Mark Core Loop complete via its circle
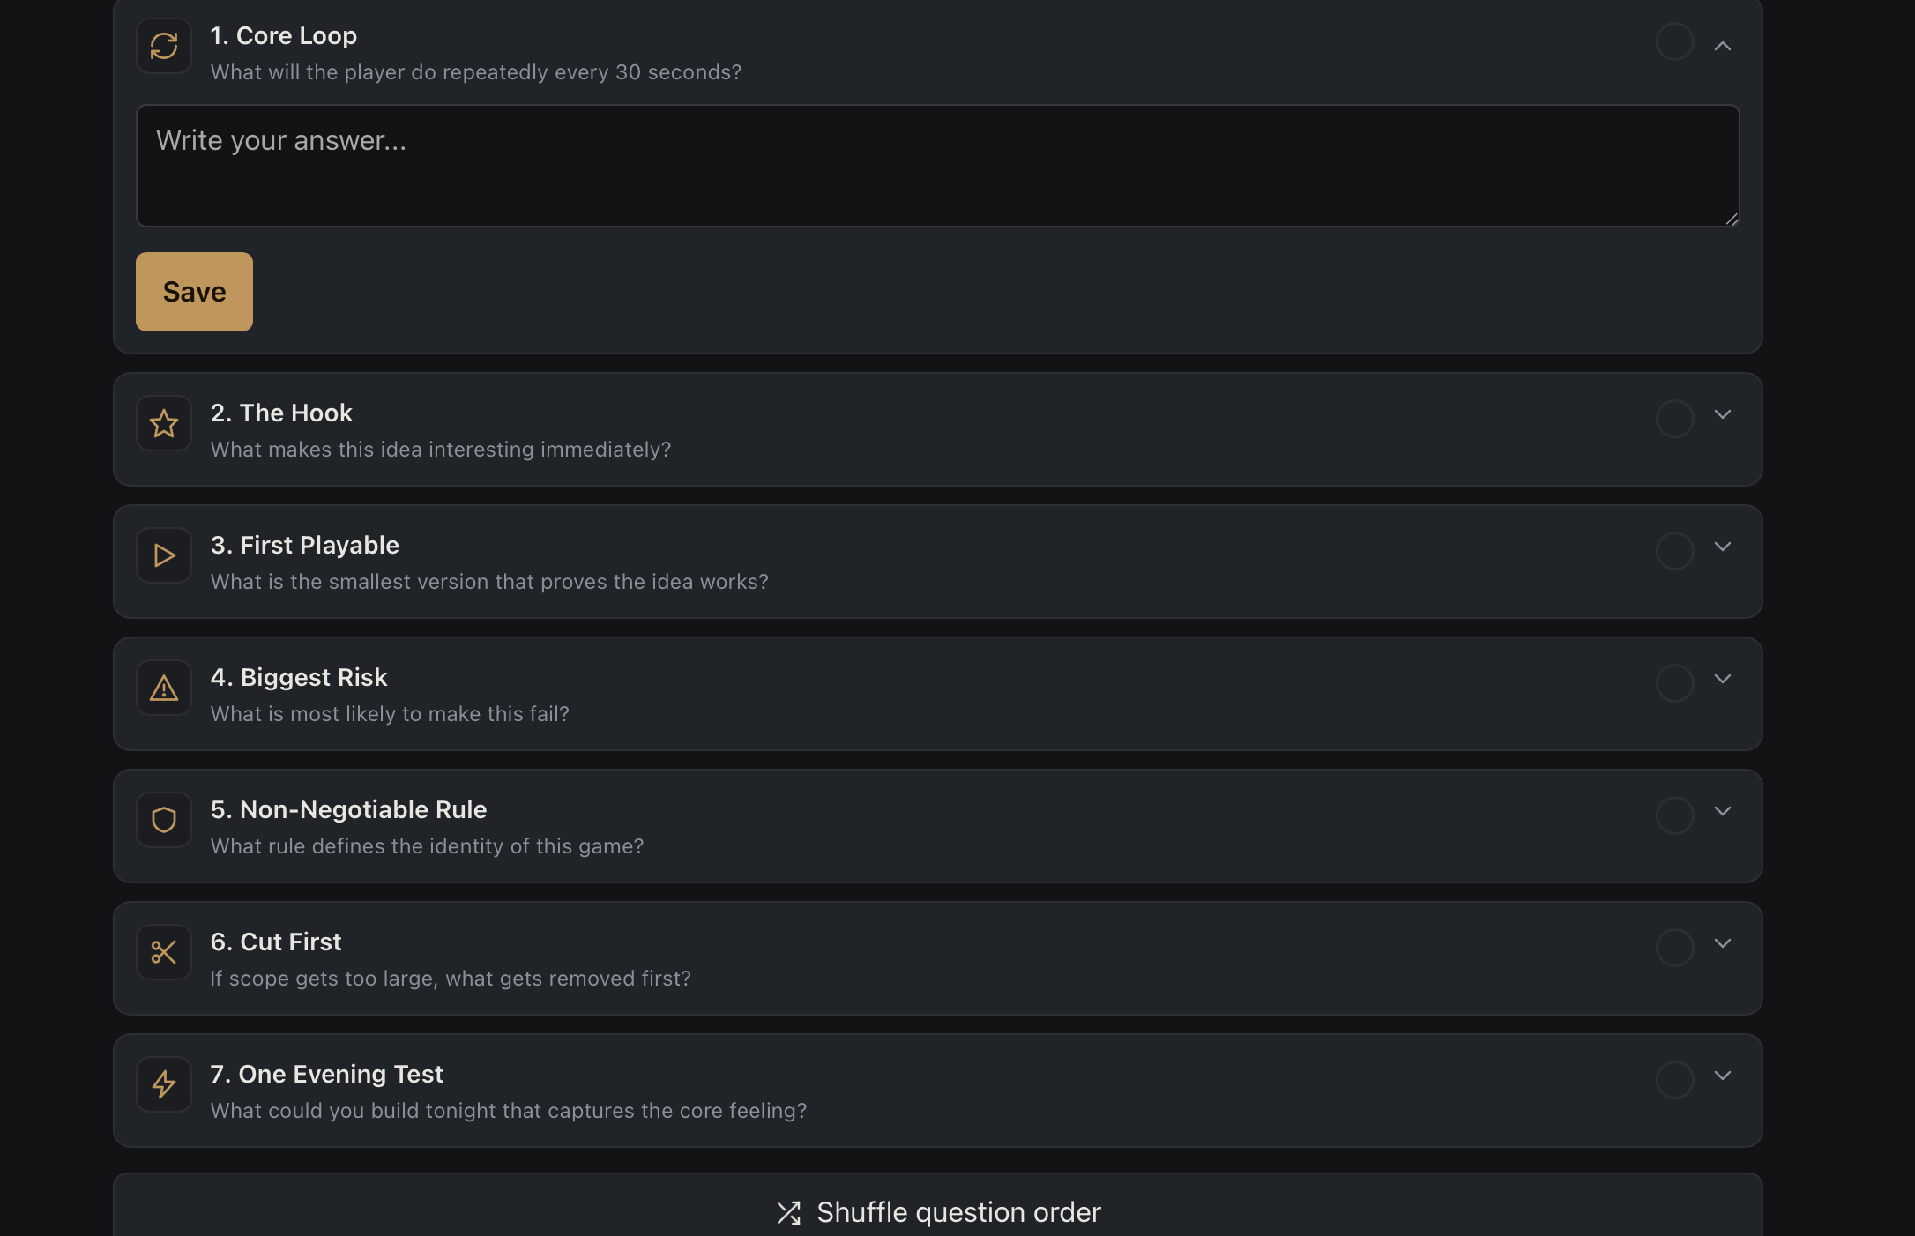Viewport: 1915px width, 1236px height. (x=1675, y=41)
